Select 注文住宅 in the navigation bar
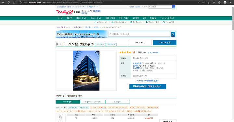 pyautogui.click(x=136, y=18)
